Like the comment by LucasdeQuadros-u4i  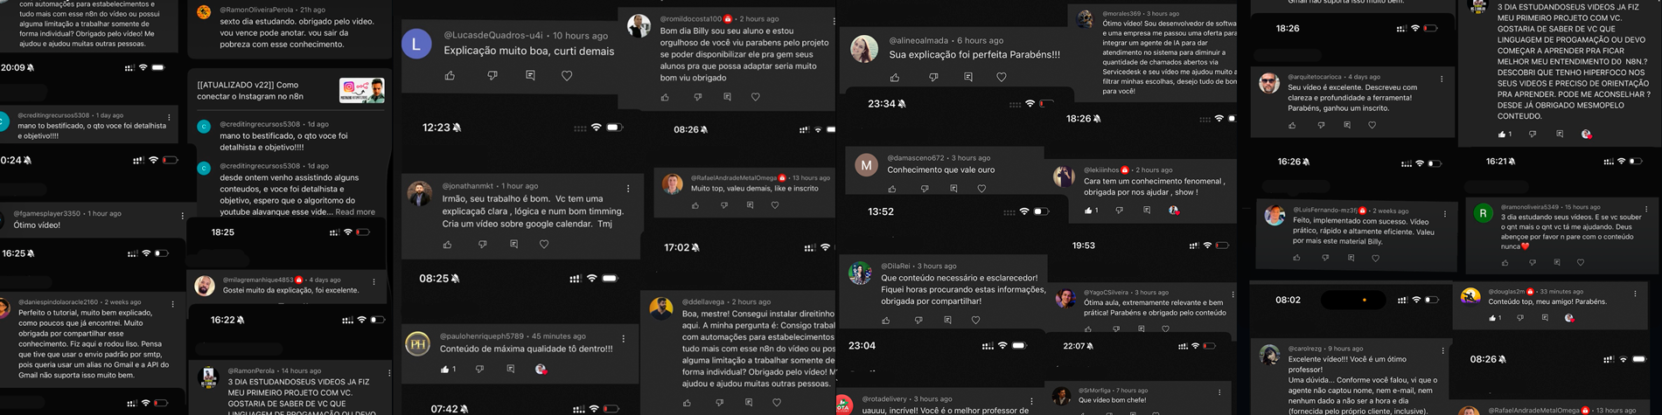coord(450,76)
